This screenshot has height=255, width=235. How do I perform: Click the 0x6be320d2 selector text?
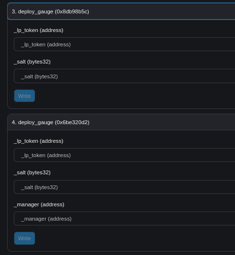[72, 122]
